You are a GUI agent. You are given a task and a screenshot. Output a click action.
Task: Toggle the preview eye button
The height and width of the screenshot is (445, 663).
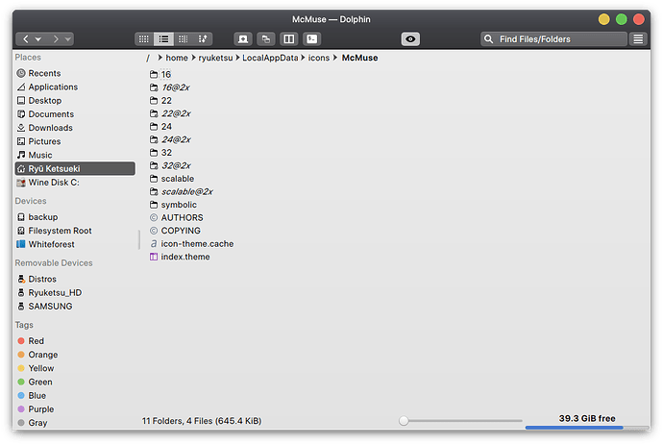click(x=411, y=39)
